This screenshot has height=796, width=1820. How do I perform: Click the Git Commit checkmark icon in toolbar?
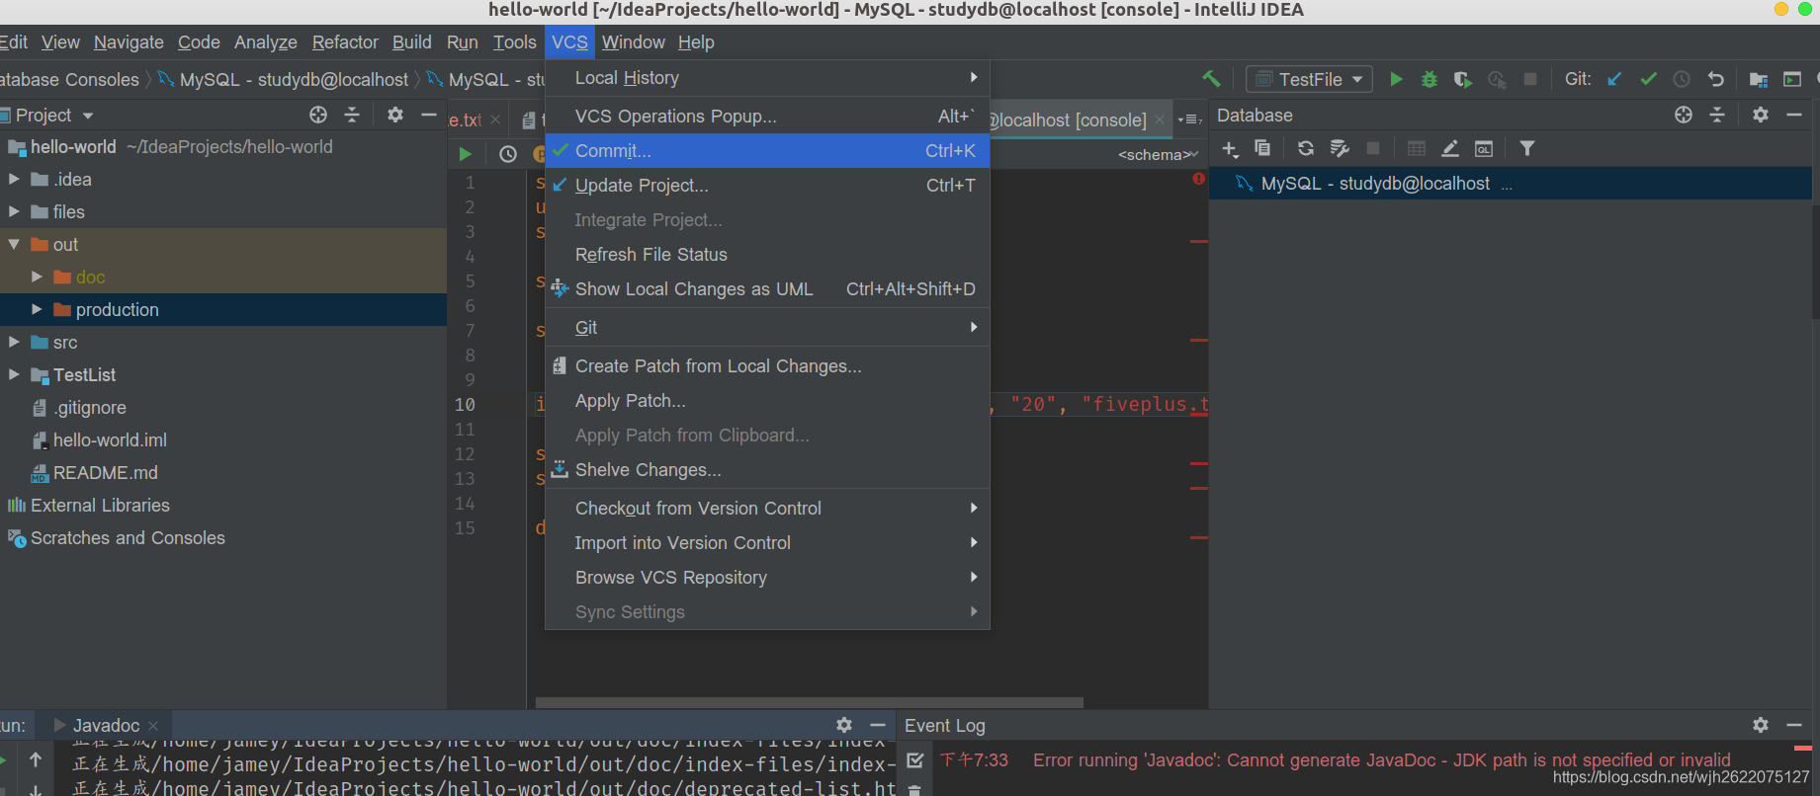pyautogui.click(x=1648, y=79)
